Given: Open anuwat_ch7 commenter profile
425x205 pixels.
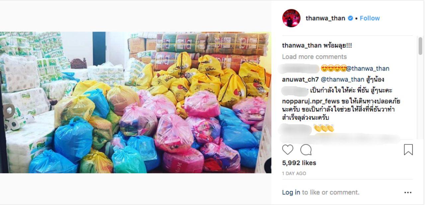Looking at the screenshot, I should [x=300, y=79].
